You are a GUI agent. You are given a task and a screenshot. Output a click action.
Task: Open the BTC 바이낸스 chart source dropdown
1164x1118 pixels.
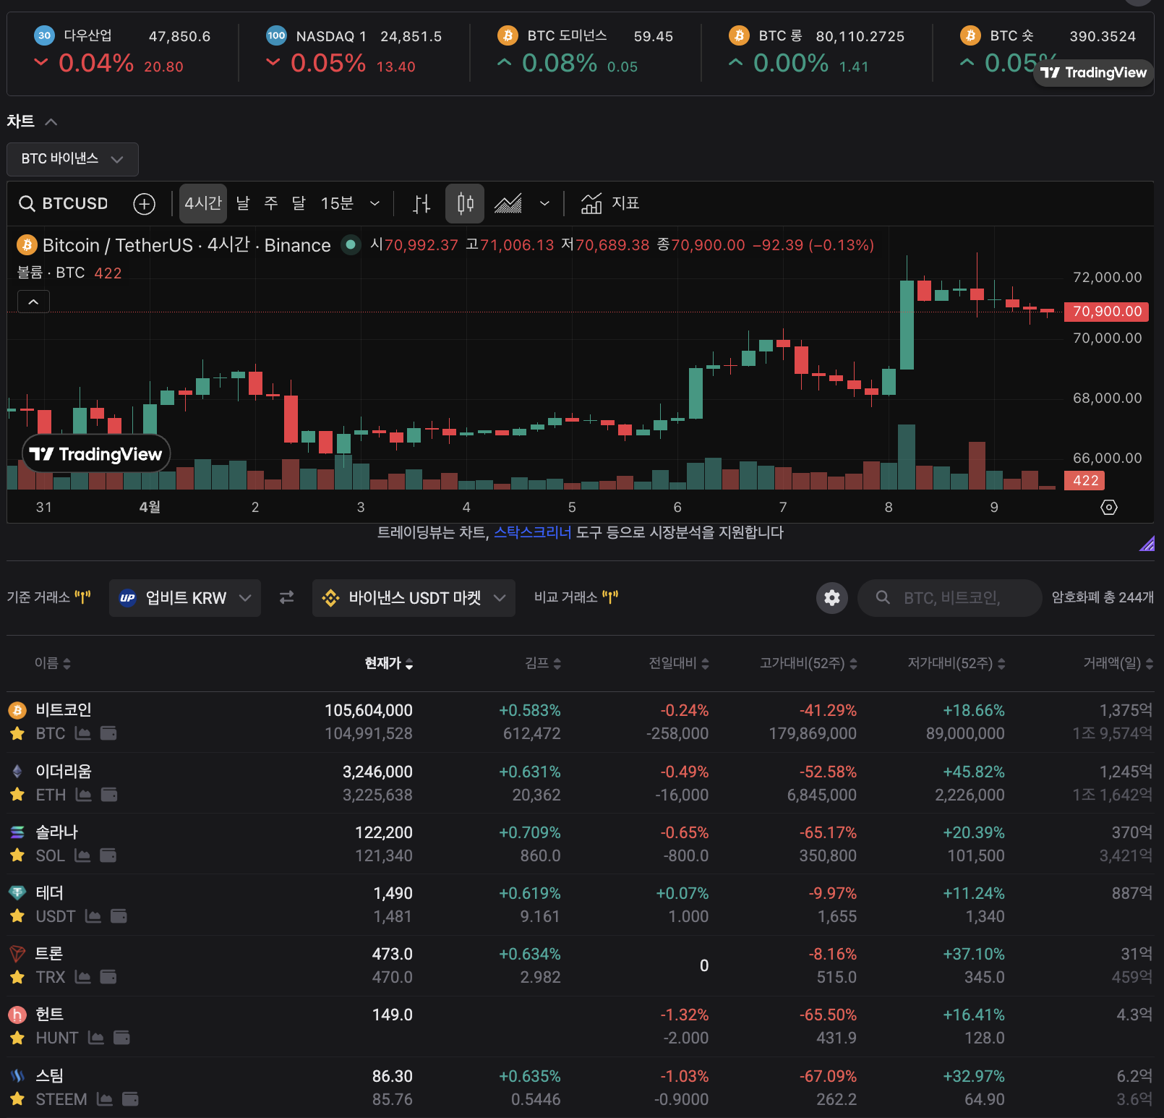pos(72,159)
